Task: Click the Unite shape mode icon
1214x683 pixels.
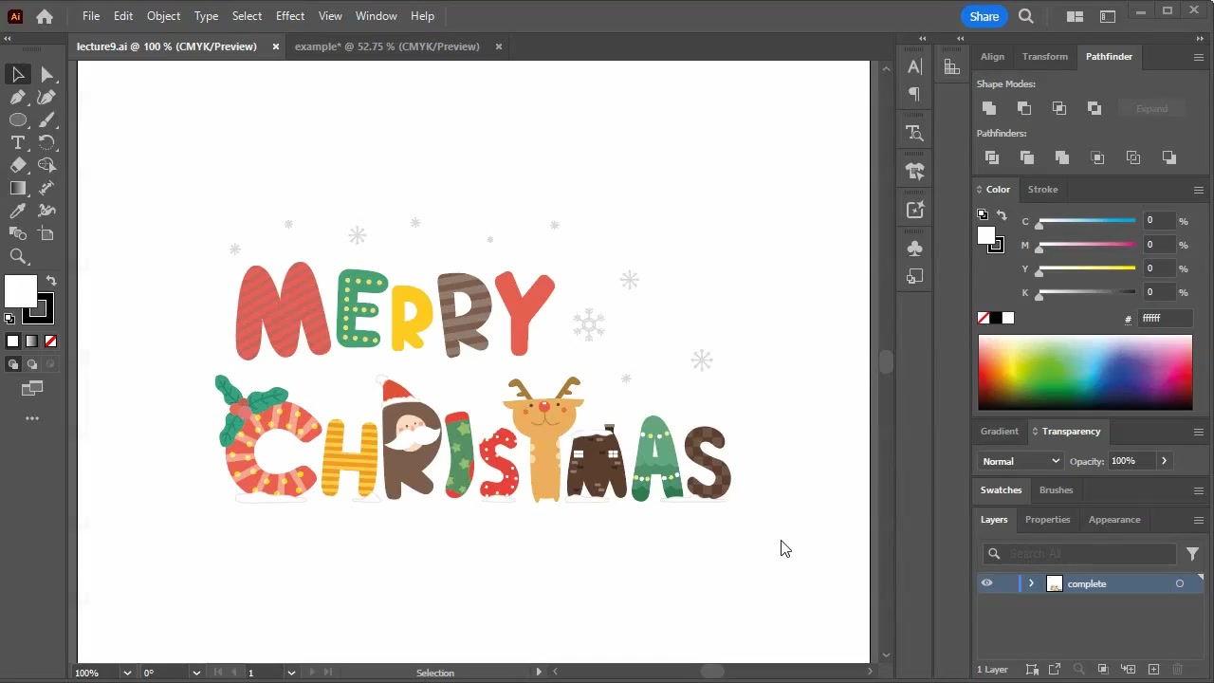Action: [x=989, y=108]
